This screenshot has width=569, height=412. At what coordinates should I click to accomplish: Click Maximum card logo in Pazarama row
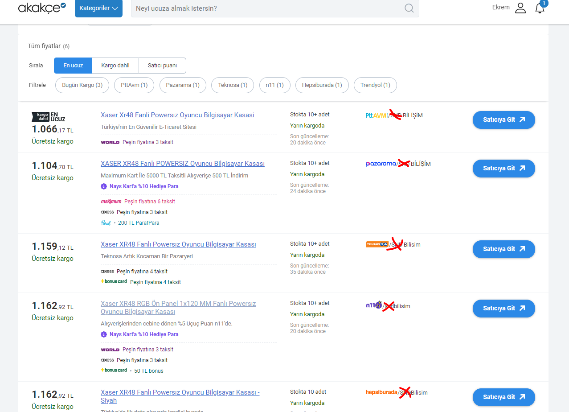tap(111, 202)
